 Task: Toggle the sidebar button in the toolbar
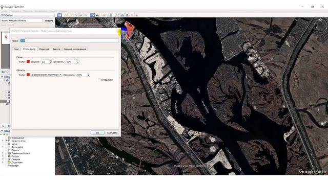click(59, 15)
